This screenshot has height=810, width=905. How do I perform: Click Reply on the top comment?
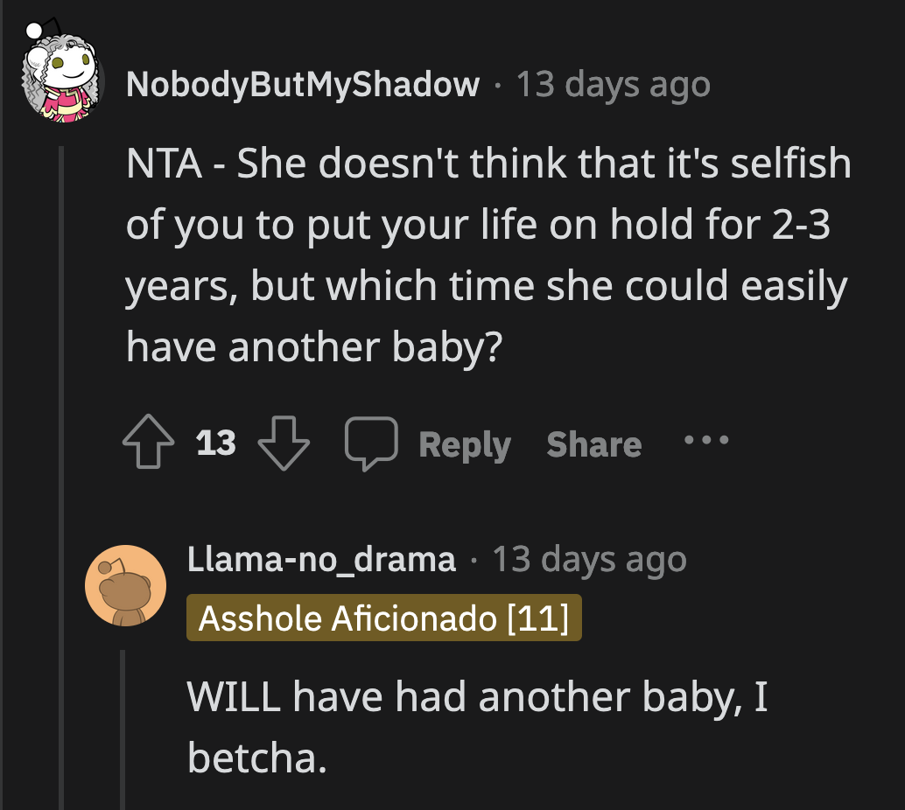(x=465, y=443)
